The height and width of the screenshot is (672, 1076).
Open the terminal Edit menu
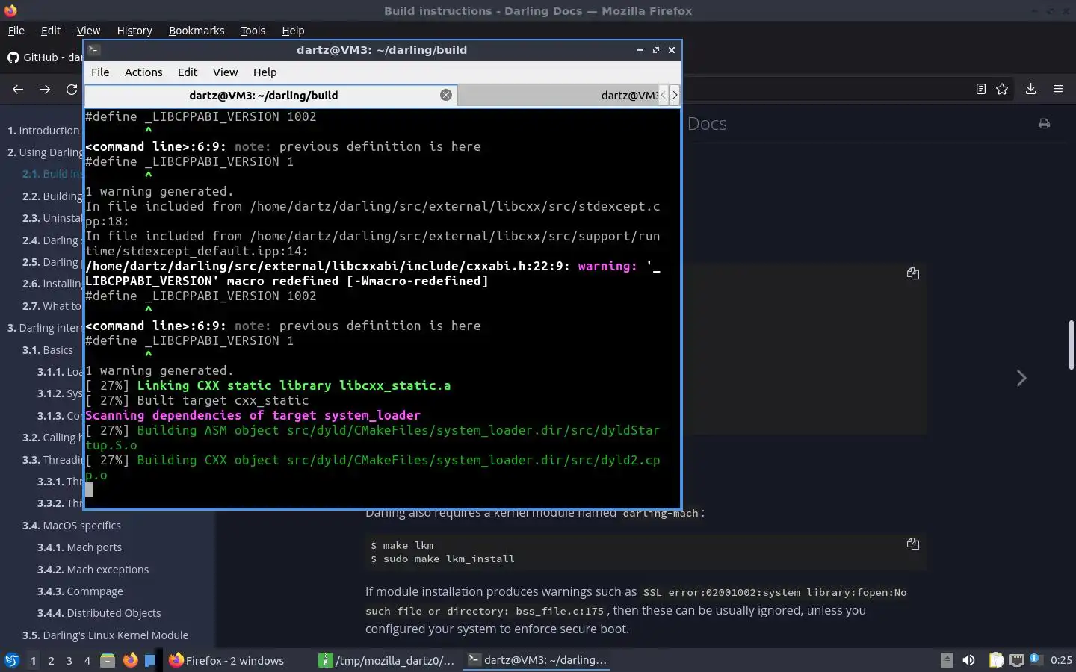[188, 72]
